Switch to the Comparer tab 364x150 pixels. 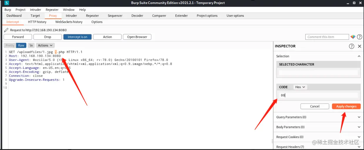pyautogui.click(x=159, y=16)
